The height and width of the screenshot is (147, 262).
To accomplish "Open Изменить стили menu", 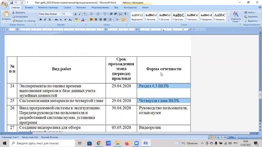I will [x=236, y=17].
